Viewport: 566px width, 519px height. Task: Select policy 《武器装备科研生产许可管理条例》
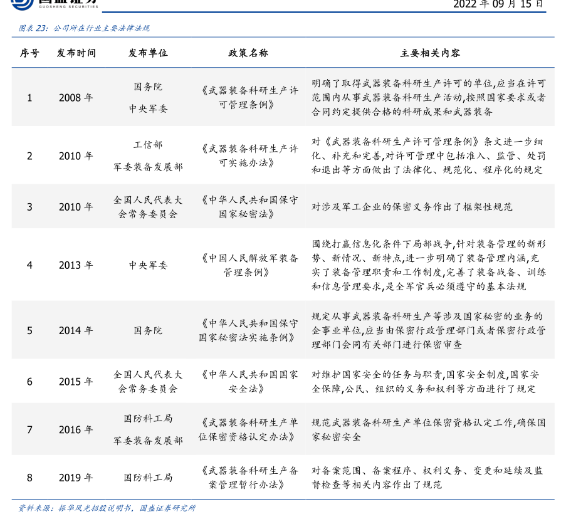click(248, 97)
